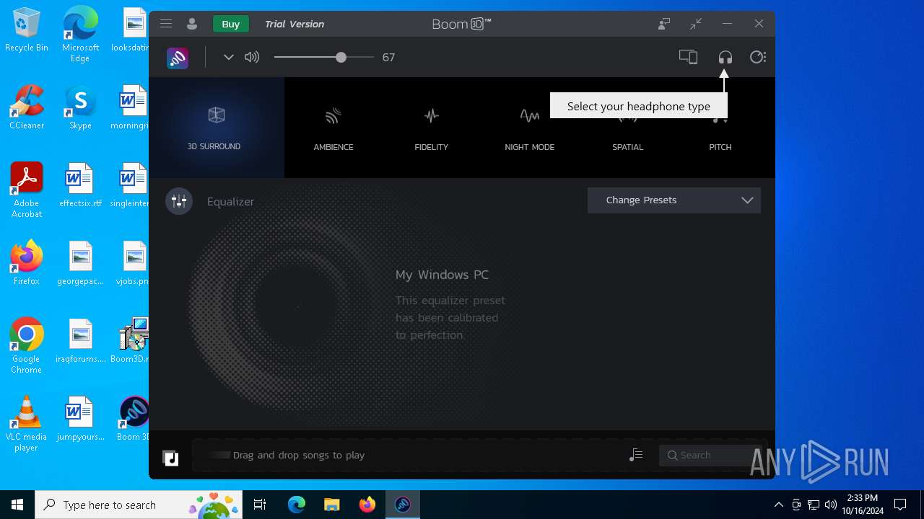The height and width of the screenshot is (519, 924).
Task: Open the tray network icon
Action: coord(814,505)
